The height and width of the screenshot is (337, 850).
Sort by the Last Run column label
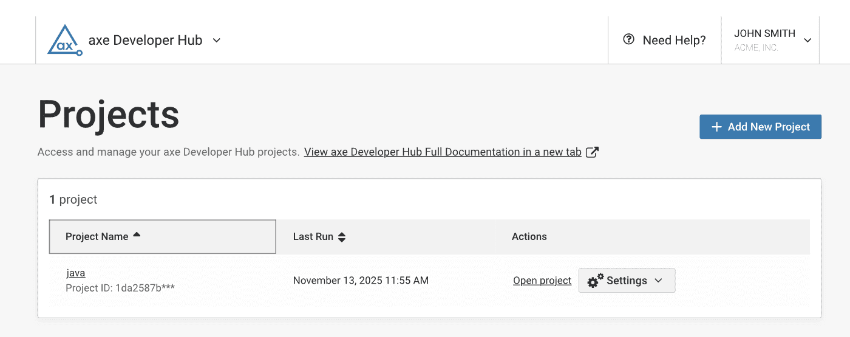[313, 236]
